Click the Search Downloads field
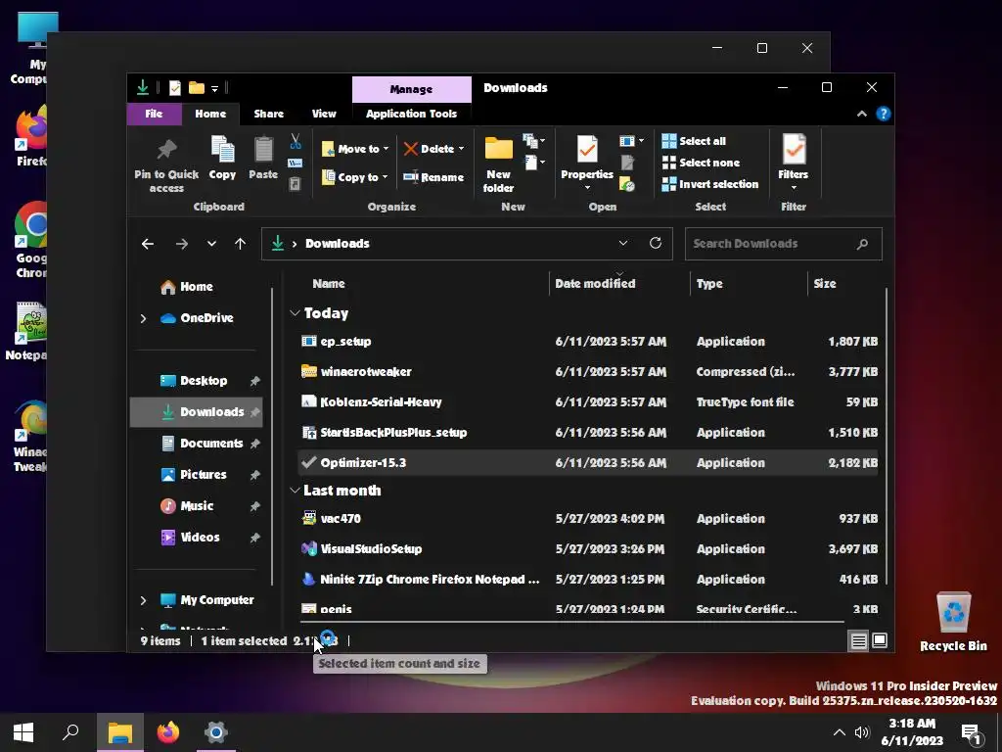1002x752 pixels. point(784,244)
